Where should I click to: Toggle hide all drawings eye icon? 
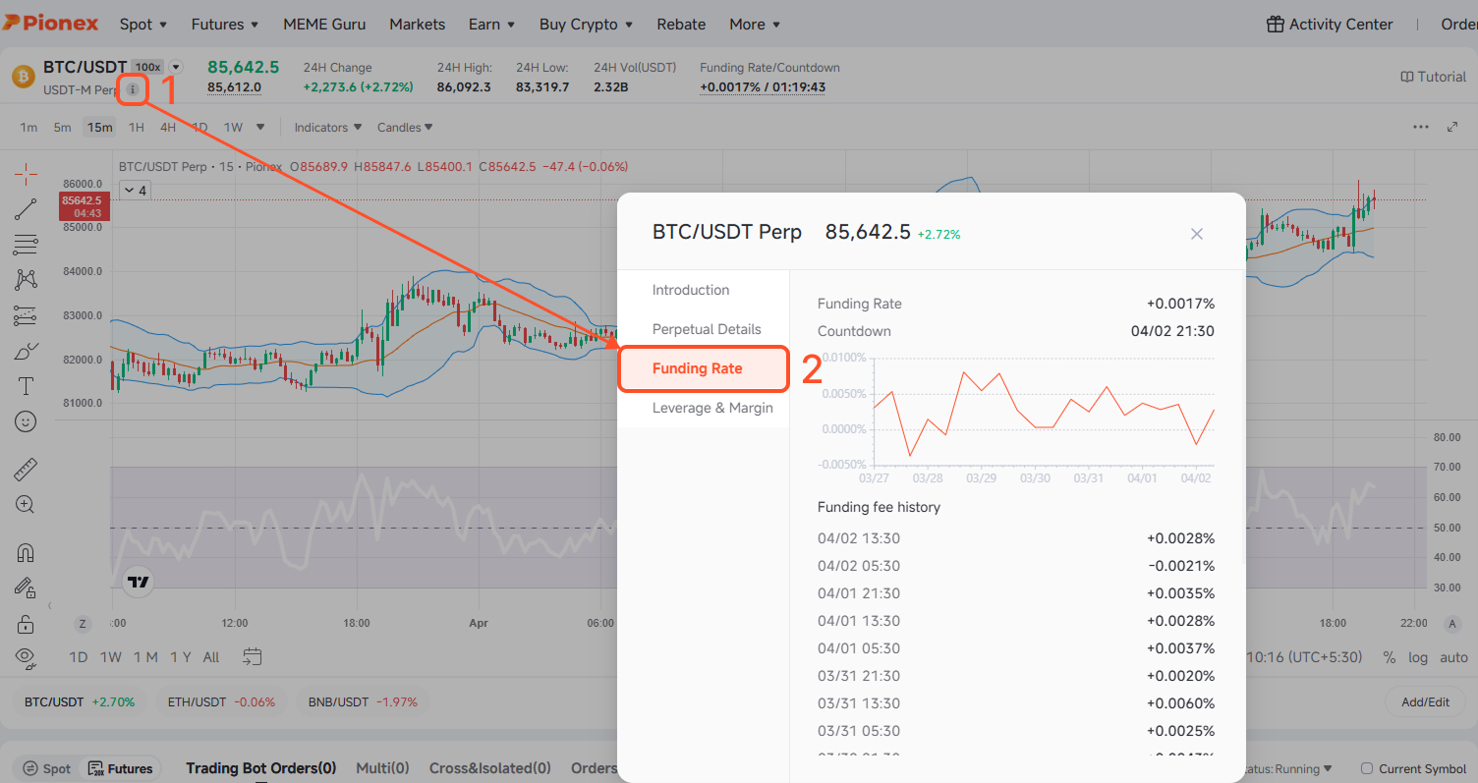pyautogui.click(x=26, y=658)
